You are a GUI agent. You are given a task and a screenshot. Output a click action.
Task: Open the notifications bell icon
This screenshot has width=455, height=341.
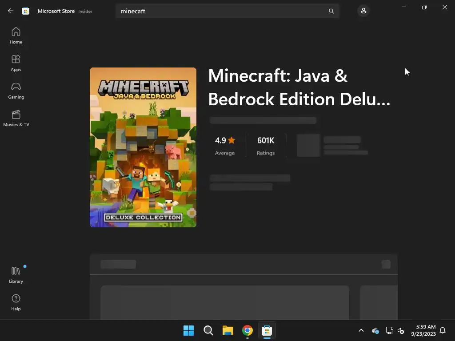(443, 330)
